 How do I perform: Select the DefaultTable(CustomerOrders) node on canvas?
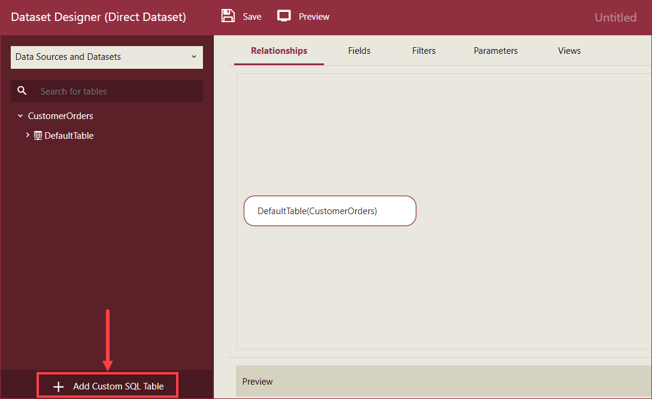click(x=330, y=211)
